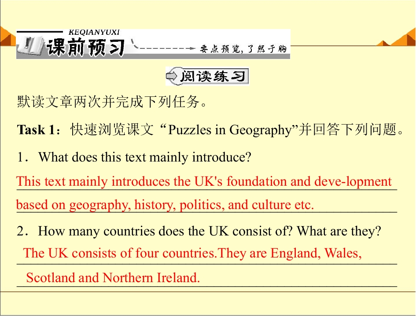Click question 'How many countries does the UK'
416x316 pixels.
point(210,231)
